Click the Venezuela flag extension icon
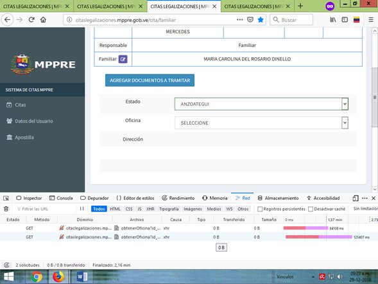378x284 pixels. [357, 20]
